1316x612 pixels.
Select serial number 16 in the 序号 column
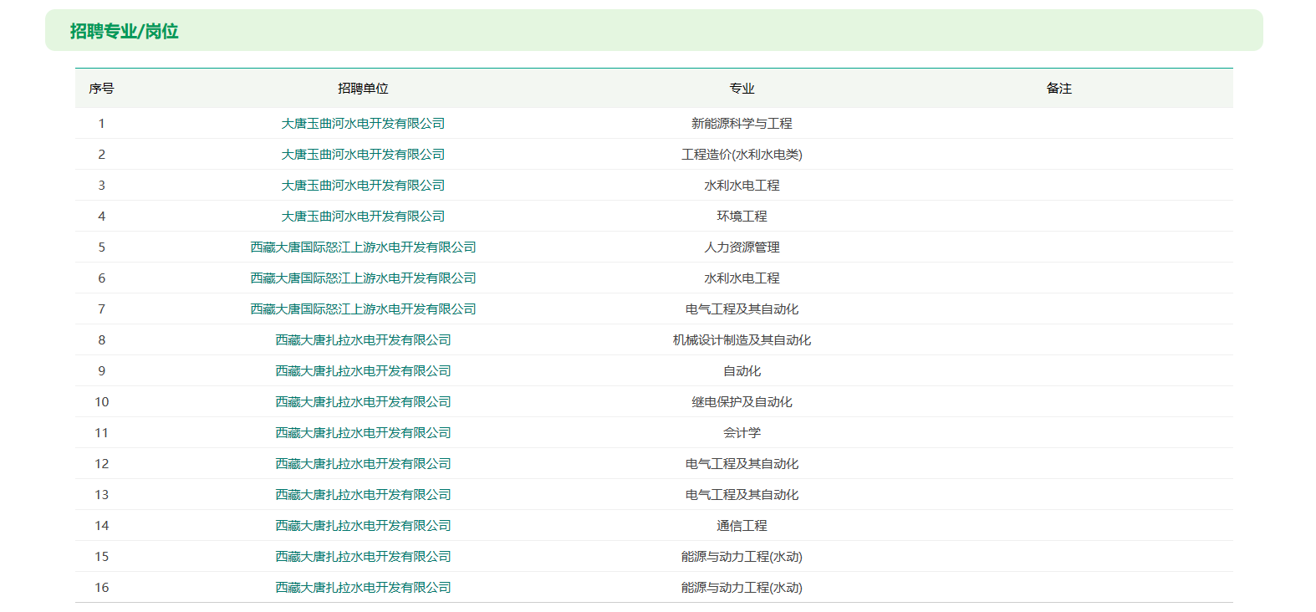pos(101,588)
